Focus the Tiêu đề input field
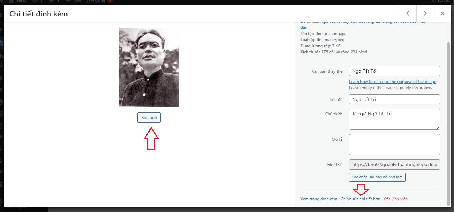 [394, 99]
